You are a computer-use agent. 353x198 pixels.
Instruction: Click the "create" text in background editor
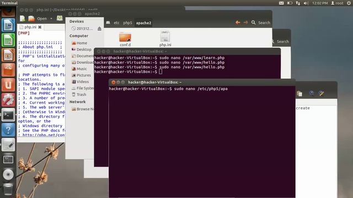303,108
